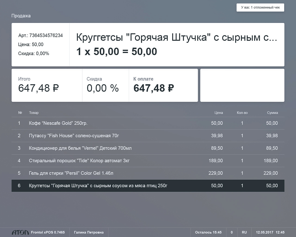The height and width of the screenshot is (237, 296).
Task: Click the RU language indicator
Action: click(244, 232)
